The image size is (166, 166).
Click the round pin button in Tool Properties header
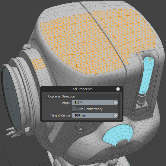pyautogui.click(x=118, y=89)
